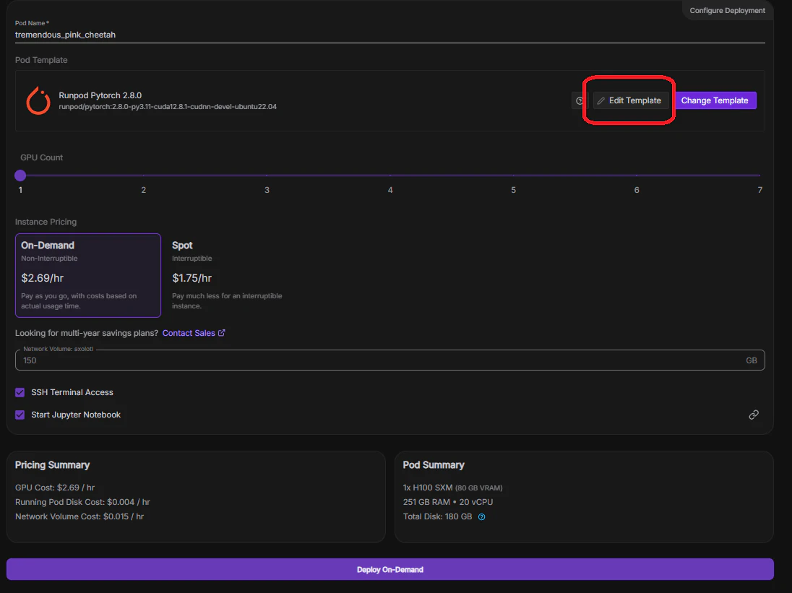This screenshot has height=593, width=792.
Task: Edit the Pod Name field
Action: click(x=389, y=35)
